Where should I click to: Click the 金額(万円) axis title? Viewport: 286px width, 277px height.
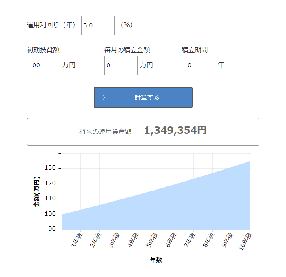point(37,192)
